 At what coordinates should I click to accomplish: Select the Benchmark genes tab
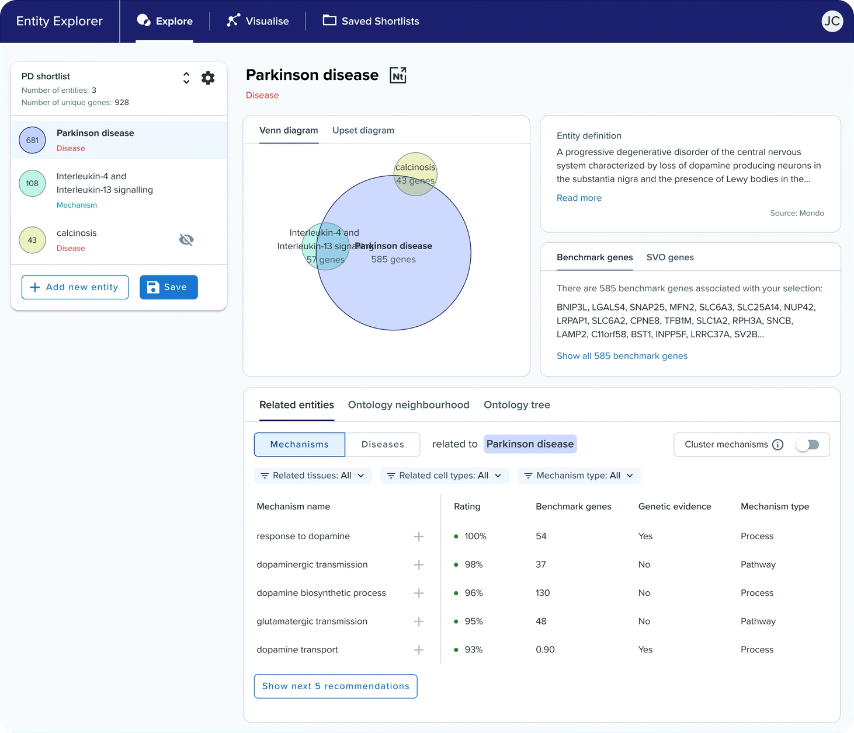(x=595, y=257)
